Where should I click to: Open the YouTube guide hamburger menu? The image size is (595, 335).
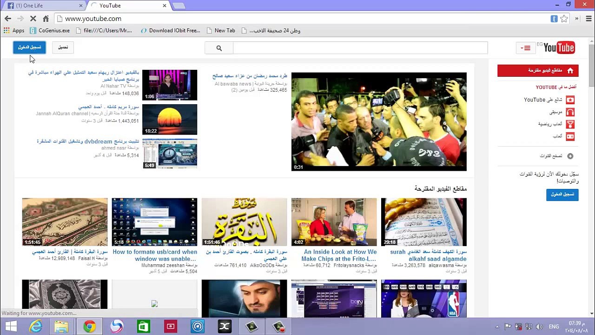[526, 47]
